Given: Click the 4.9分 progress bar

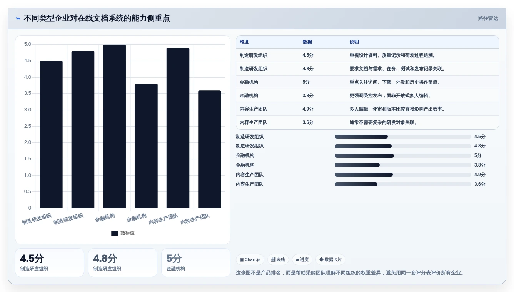Looking at the screenshot, I should (x=403, y=175).
